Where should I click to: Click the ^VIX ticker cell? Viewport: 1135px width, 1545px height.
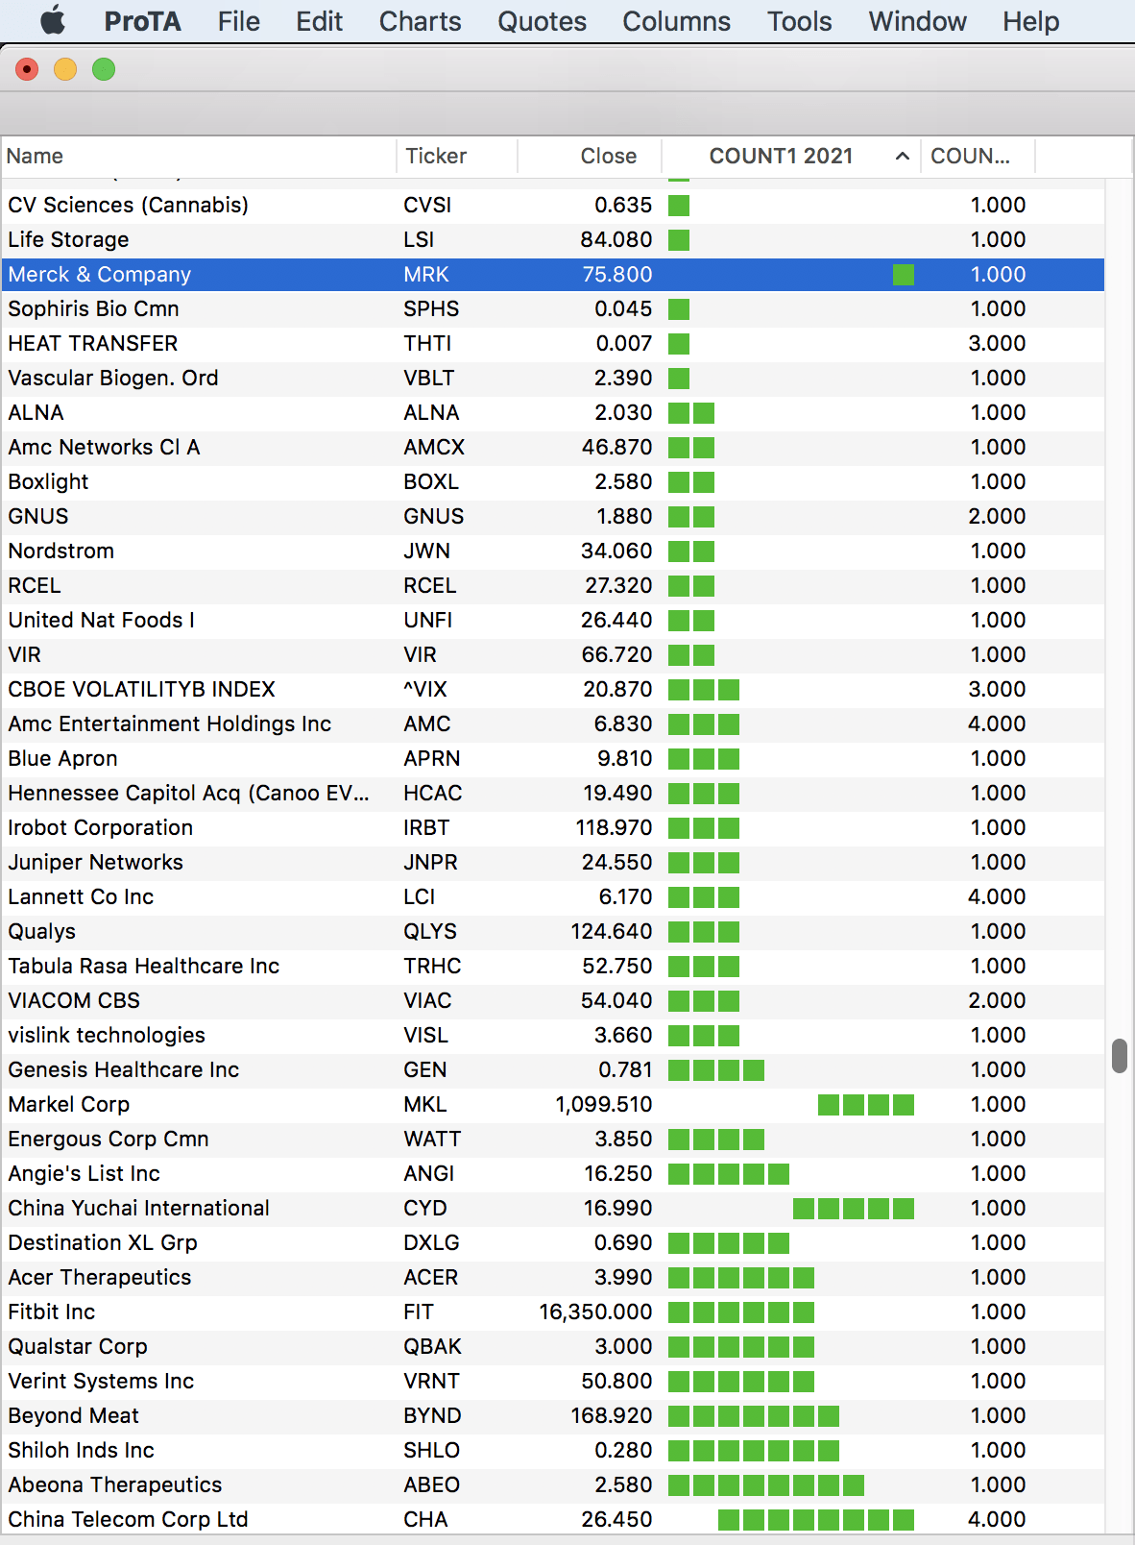click(x=425, y=689)
